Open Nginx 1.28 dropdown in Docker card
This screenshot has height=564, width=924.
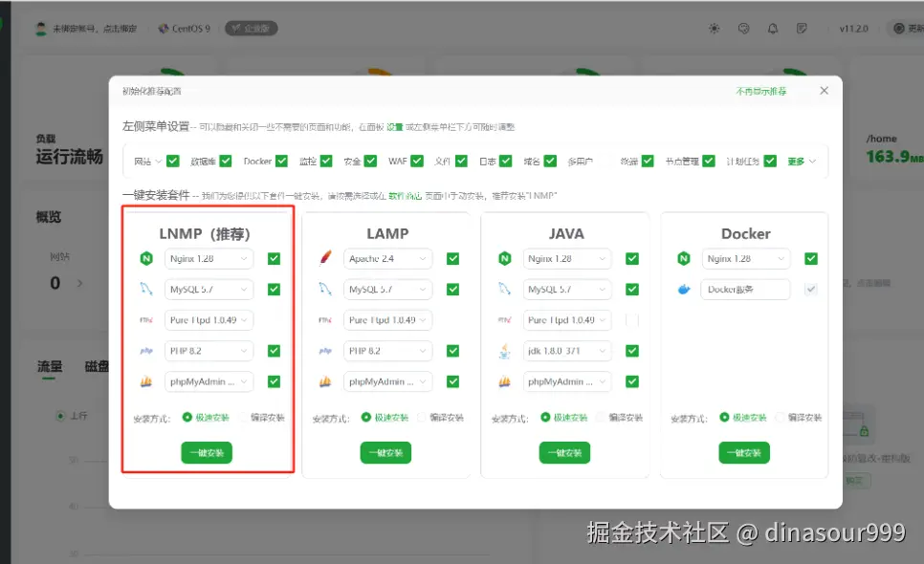745,258
